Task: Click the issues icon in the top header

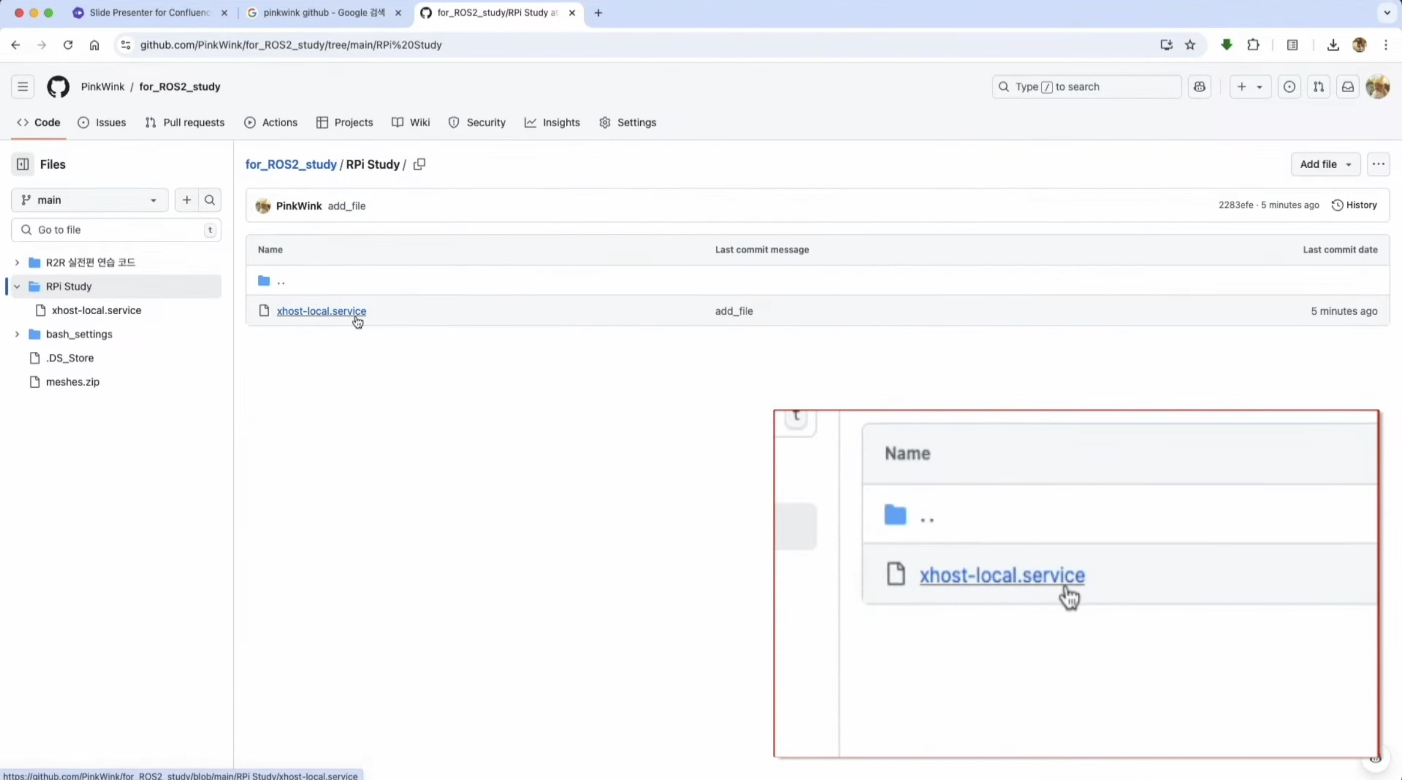Action: tap(1289, 87)
